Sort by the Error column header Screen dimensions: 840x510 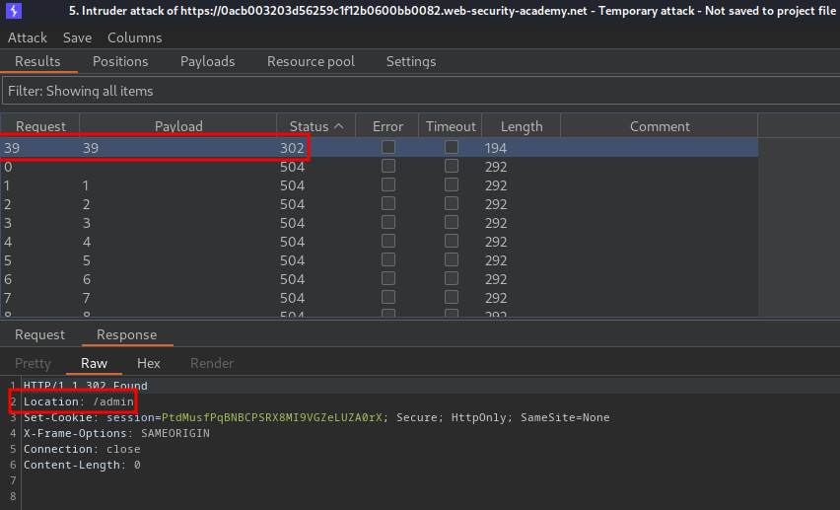[x=387, y=126]
